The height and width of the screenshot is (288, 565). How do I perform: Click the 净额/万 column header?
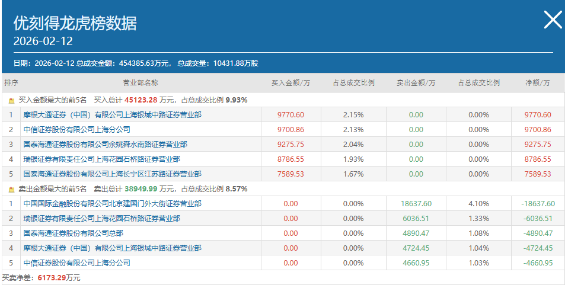[x=538, y=83]
